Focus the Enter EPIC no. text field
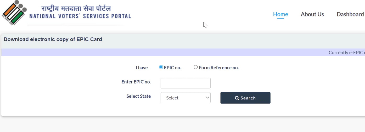 186,83
